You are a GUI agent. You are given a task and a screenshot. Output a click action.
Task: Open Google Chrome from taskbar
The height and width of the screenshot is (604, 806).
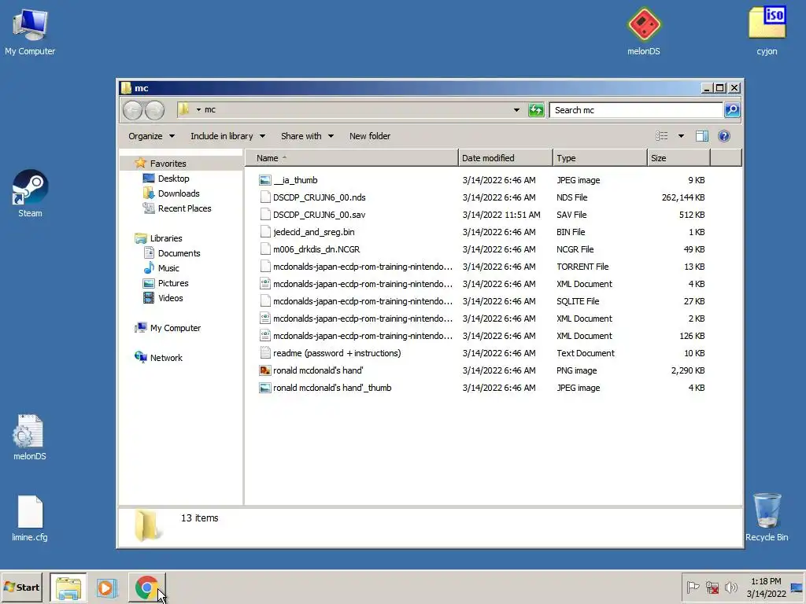point(146,587)
